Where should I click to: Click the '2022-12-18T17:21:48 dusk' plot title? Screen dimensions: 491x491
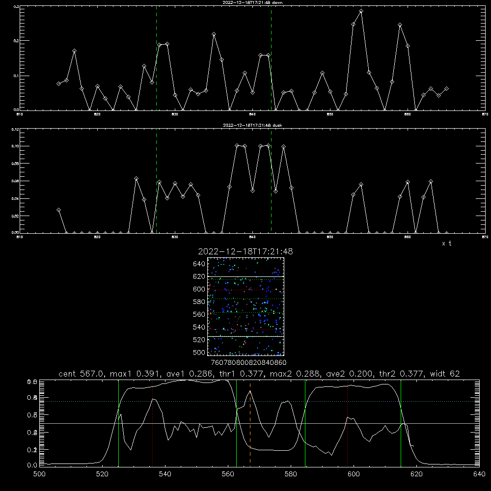(x=252, y=125)
